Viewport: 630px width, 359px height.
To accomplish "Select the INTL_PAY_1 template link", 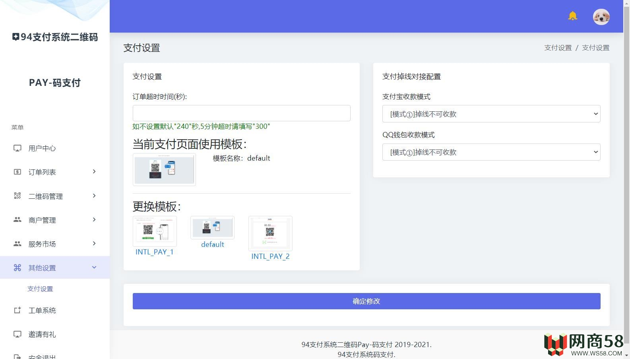I will [154, 252].
